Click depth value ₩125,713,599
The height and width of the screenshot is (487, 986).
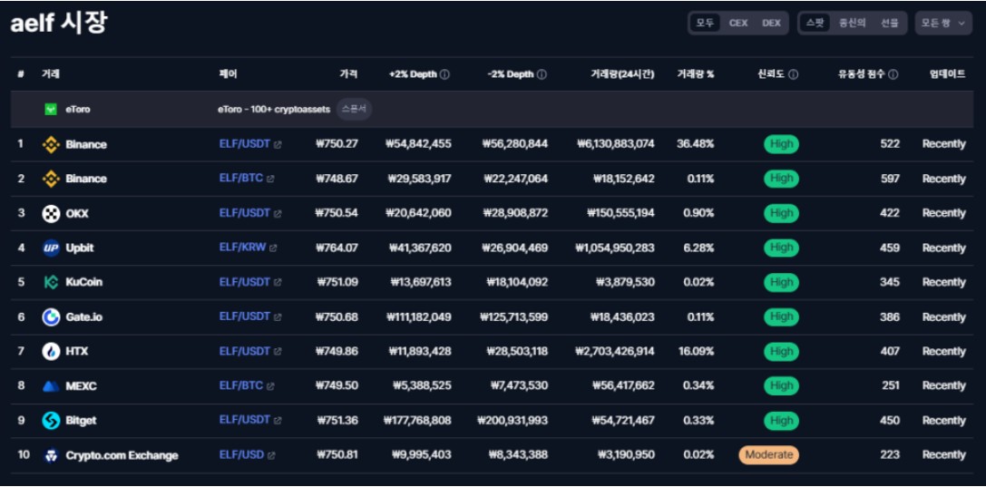point(513,317)
